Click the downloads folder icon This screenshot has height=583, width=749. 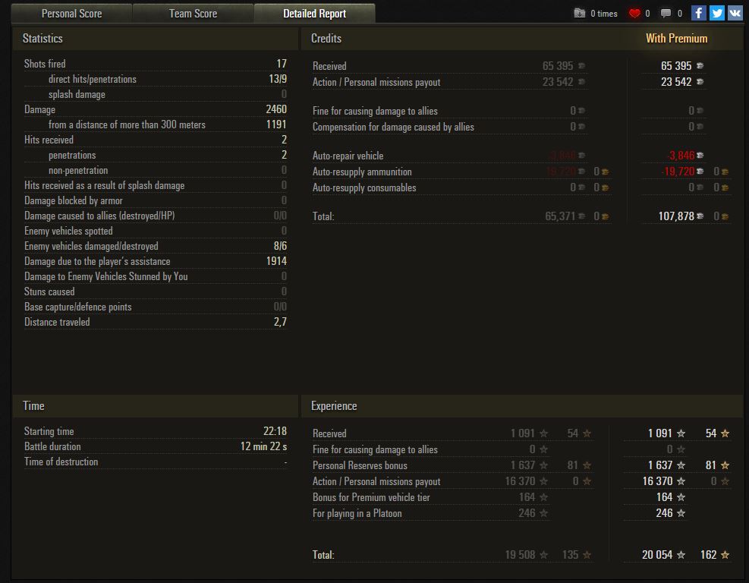click(x=580, y=13)
